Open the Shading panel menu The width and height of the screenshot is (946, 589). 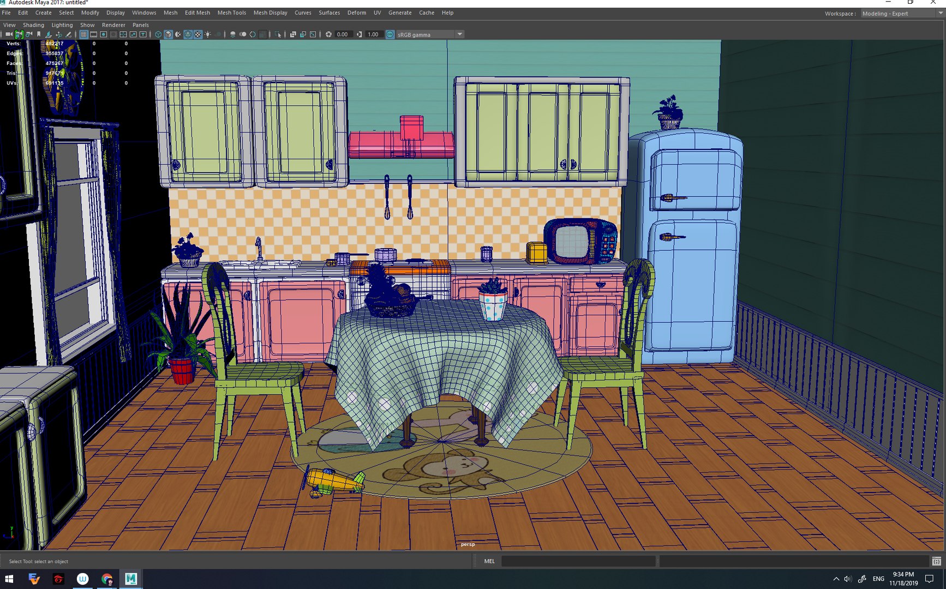click(x=33, y=25)
